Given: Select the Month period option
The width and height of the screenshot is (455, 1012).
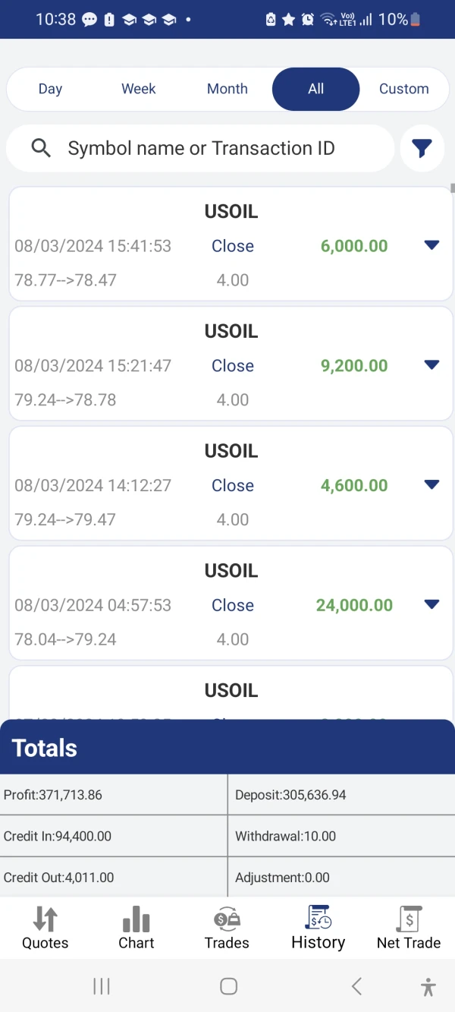Looking at the screenshot, I should pyautogui.click(x=227, y=89).
